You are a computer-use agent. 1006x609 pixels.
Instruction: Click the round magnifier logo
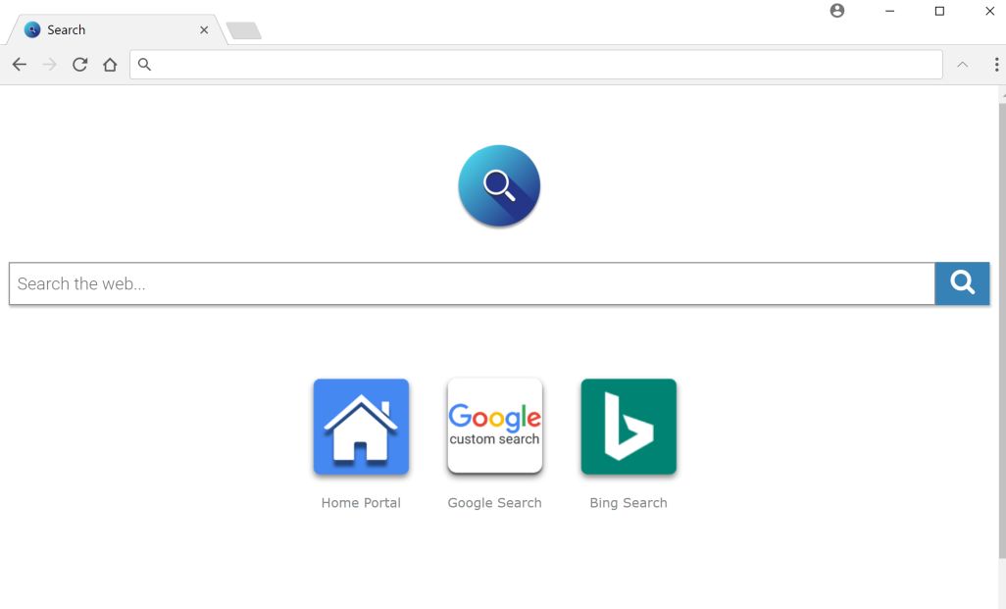[499, 185]
